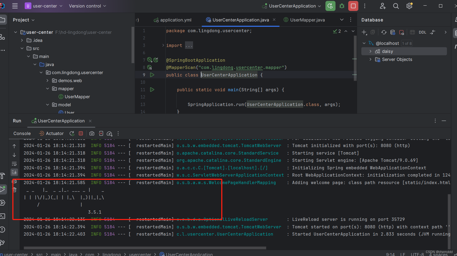The image size is (457, 256).
Task: Close UserCenterApplication.java editor tab
Action: [274, 20]
